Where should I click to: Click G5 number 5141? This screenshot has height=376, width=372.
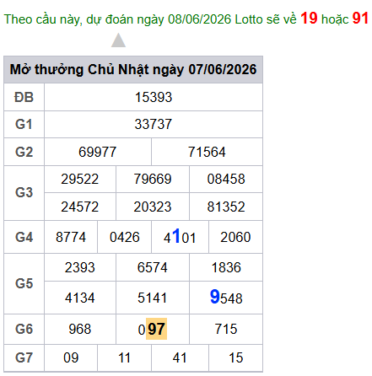pyautogui.click(x=153, y=298)
